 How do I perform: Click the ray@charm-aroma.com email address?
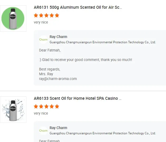click(x=58, y=79)
